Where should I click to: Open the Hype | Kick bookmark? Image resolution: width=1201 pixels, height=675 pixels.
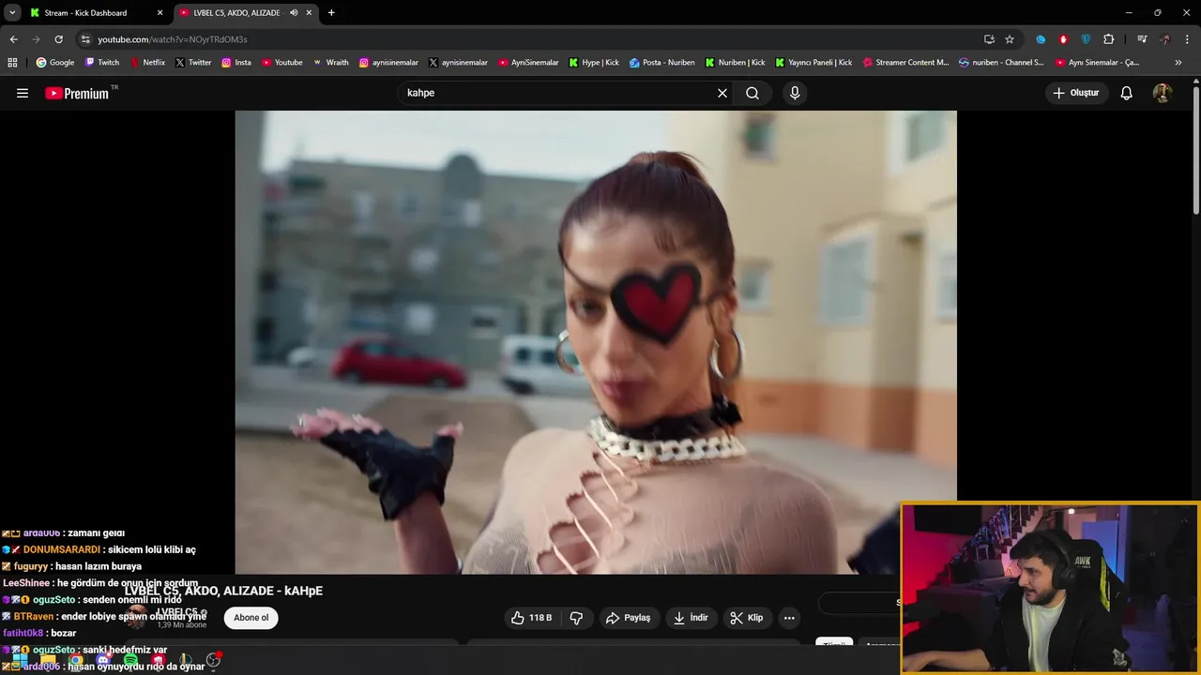click(x=593, y=63)
